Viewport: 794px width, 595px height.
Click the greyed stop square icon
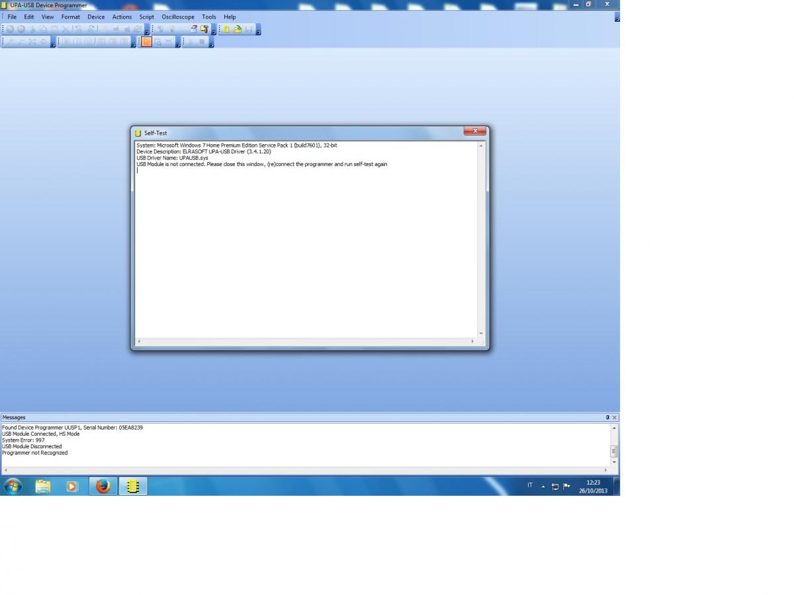pos(201,42)
